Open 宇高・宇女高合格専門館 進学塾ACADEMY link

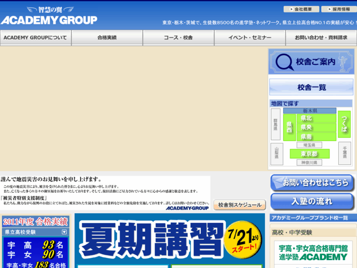(313, 253)
